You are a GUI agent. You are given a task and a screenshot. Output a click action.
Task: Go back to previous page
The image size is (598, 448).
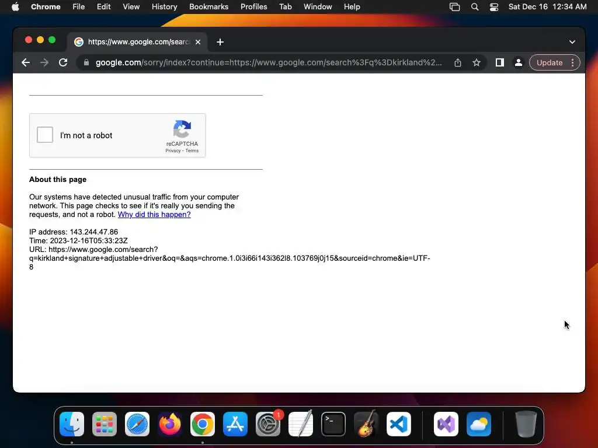(x=26, y=62)
